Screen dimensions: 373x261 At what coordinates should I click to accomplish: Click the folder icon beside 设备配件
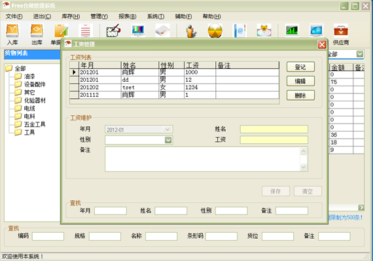pyautogui.click(x=18, y=84)
